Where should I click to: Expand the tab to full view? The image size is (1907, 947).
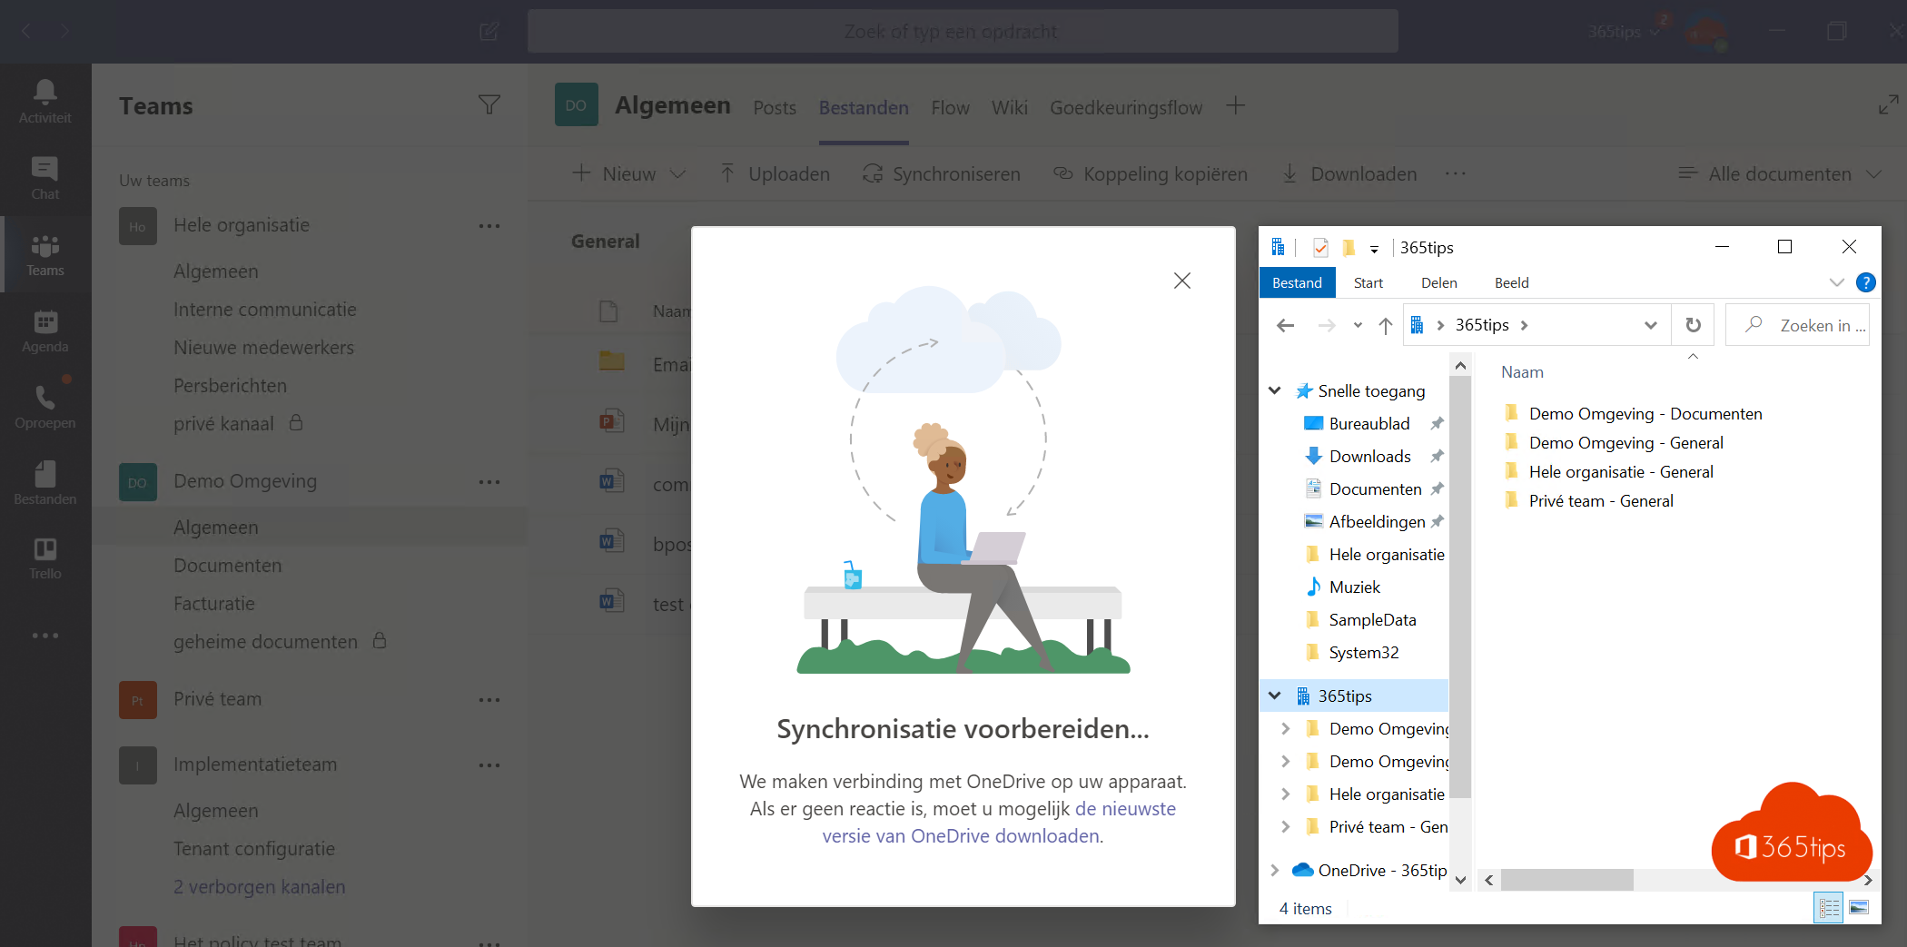(x=1888, y=105)
